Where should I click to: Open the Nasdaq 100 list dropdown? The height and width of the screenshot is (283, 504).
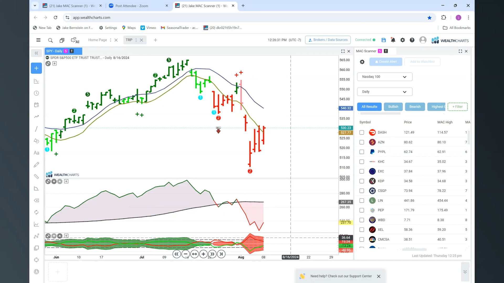(x=385, y=77)
